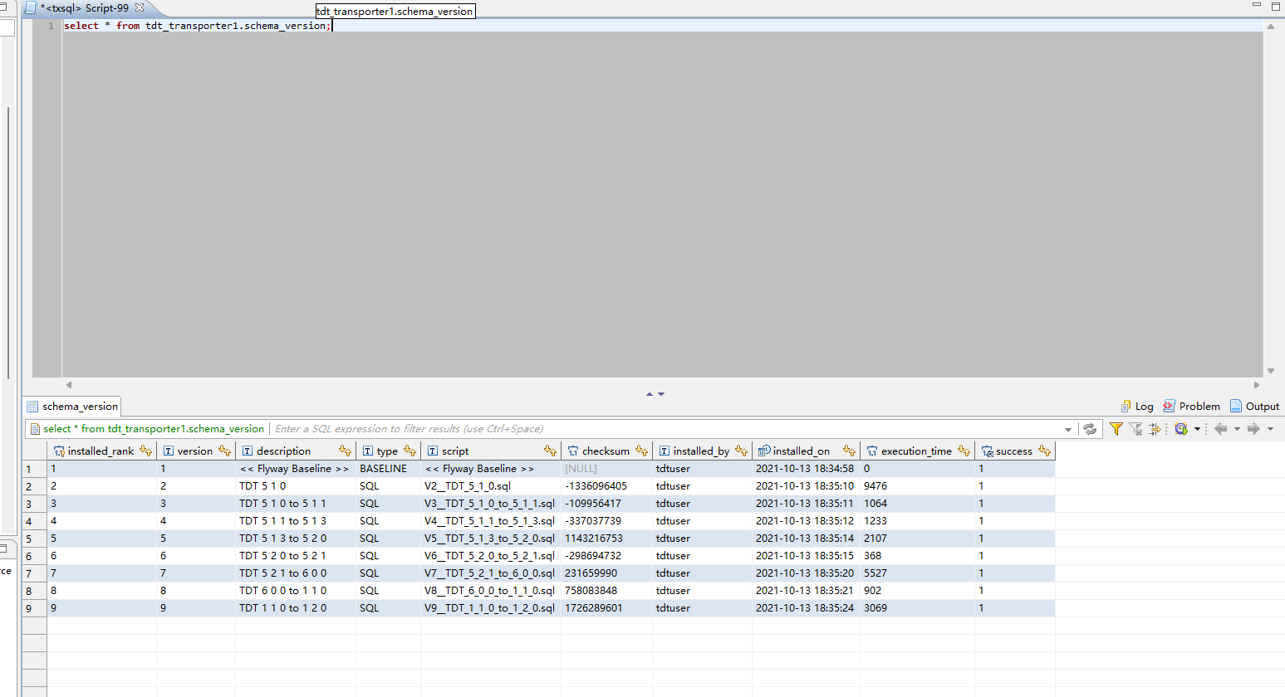Open the auto-refresh interval dropdown arrow
Viewport: 1285px width, 697px height.
click(x=1197, y=429)
